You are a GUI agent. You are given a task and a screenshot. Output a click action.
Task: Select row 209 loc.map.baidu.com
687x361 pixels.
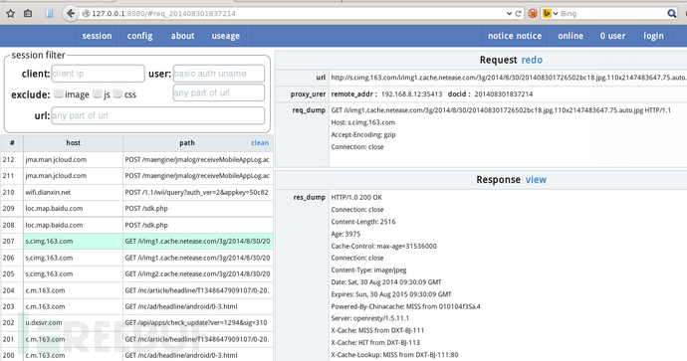pos(136,208)
